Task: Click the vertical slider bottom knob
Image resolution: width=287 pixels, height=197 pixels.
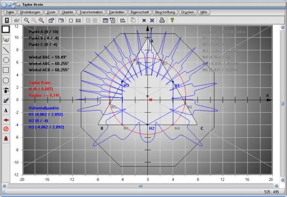Action: tap(283, 180)
